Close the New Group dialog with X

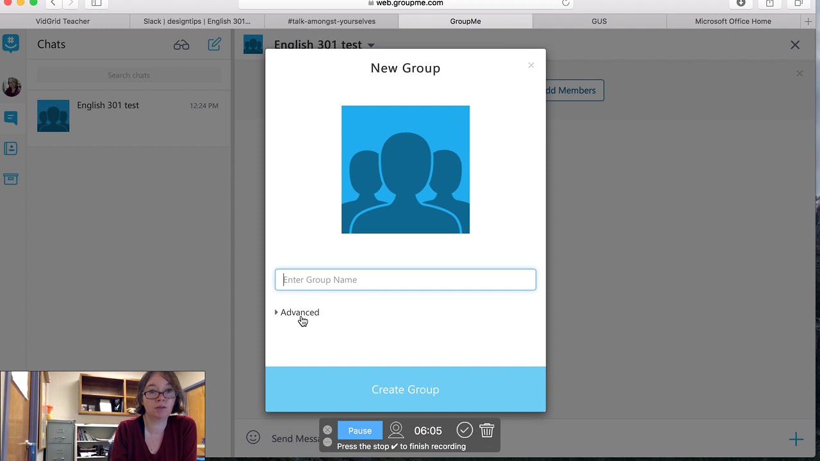pos(531,65)
